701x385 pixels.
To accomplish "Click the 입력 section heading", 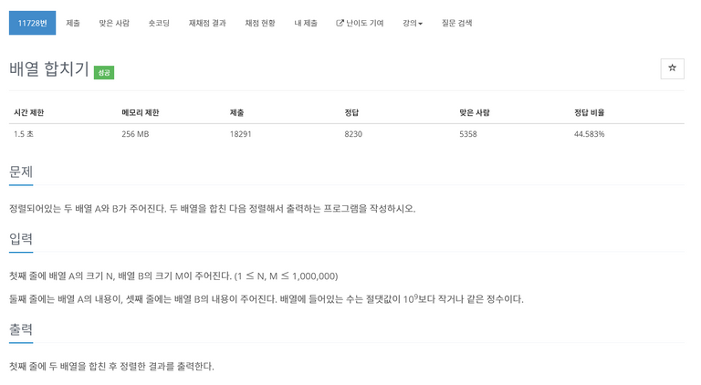I will click(x=21, y=238).
